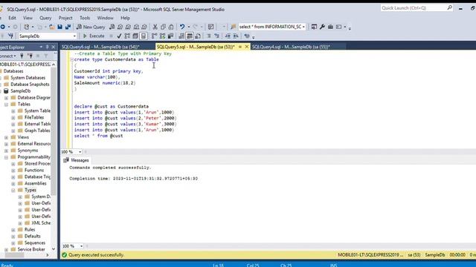
Task: Expand the Database Diagrams node
Action: pyautogui.click(x=7, y=98)
